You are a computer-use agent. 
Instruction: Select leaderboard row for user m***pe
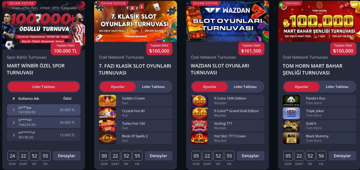(44, 110)
